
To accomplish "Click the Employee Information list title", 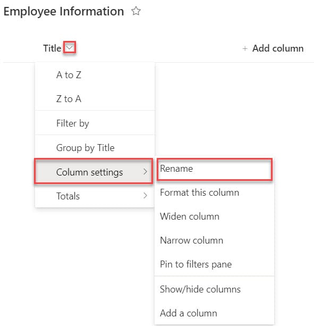I will 64,12.
